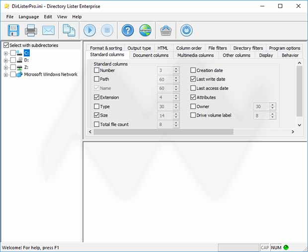This screenshot has height=252, width=308.
Task: Switch to the Format & sorting tab
Action: (106, 48)
